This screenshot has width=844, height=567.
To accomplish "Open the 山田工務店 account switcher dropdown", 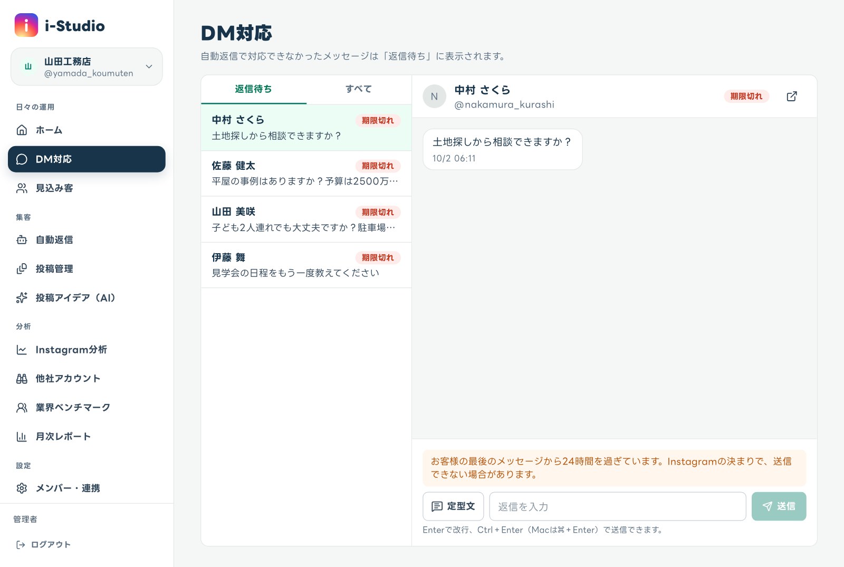I will [x=87, y=66].
